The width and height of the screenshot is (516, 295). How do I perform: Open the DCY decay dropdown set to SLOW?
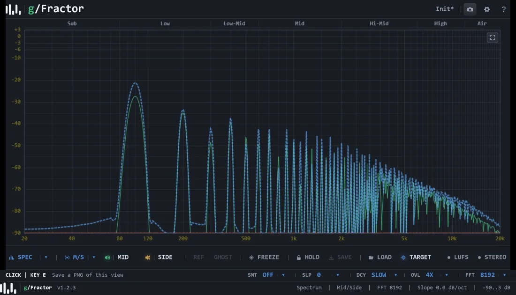(x=395, y=275)
